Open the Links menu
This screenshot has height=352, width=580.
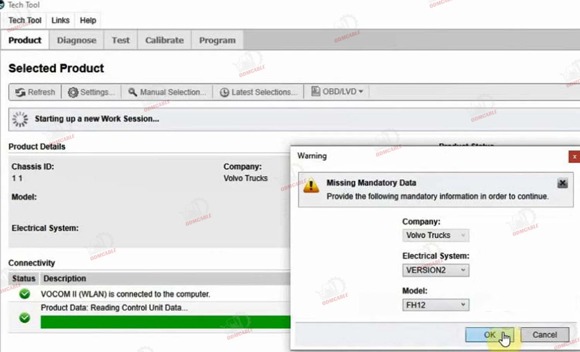point(60,20)
